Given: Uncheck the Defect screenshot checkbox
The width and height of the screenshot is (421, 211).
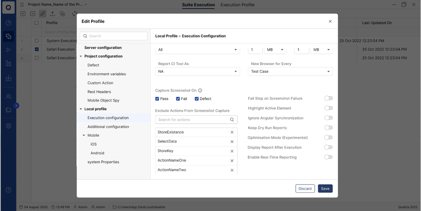Looking at the screenshot, I should click(x=196, y=99).
